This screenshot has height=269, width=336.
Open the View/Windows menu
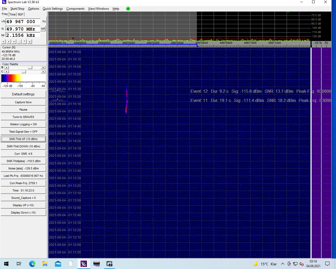[98, 9]
